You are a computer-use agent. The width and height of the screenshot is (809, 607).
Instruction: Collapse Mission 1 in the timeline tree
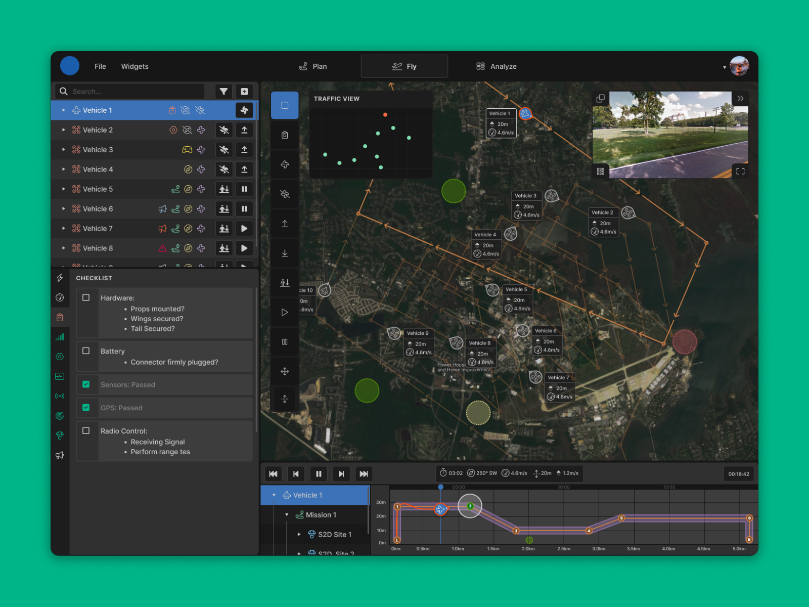[x=287, y=515]
